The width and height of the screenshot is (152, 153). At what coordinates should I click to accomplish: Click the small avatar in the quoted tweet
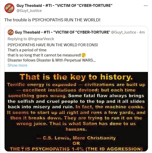(x=10, y=32)
